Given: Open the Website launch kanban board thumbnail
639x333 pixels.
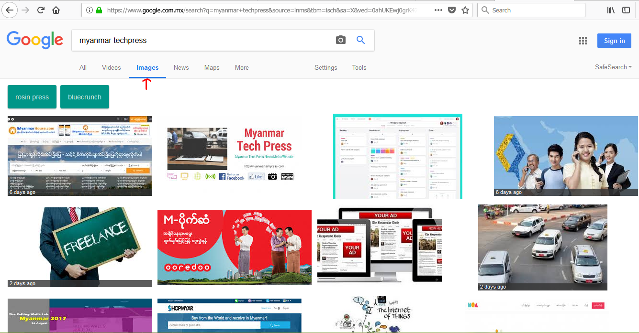Looking at the screenshot, I should coord(398,156).
